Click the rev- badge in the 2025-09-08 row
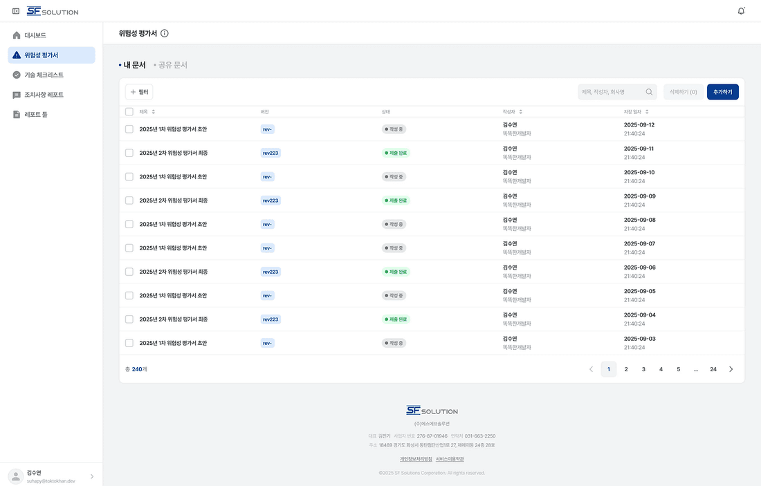This screenshot has width=761, height=486. [268, 224]
